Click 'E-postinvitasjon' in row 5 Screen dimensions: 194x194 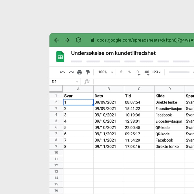pos(170,121)
